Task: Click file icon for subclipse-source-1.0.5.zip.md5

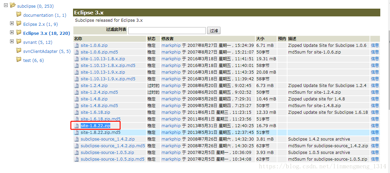Action: pos(77,159)
